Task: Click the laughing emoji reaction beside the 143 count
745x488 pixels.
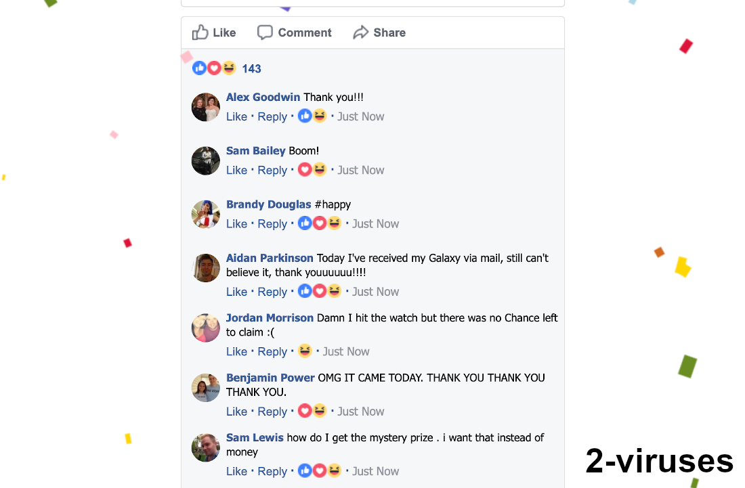Action: 229,68
